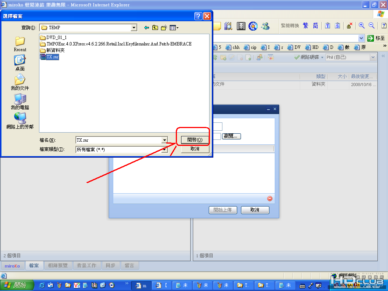Screen dimensions: 388x291
Task: Click the 開啟(O) open button
Action: pos(195,140)
